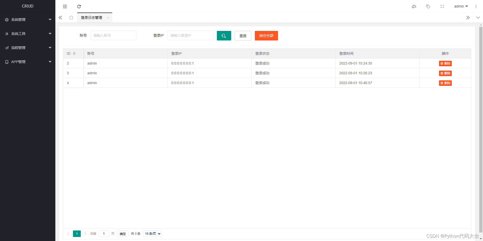Expand the APP管理 menu
The height and width of the screenshot is (241, 483).
tap(18, 62)
